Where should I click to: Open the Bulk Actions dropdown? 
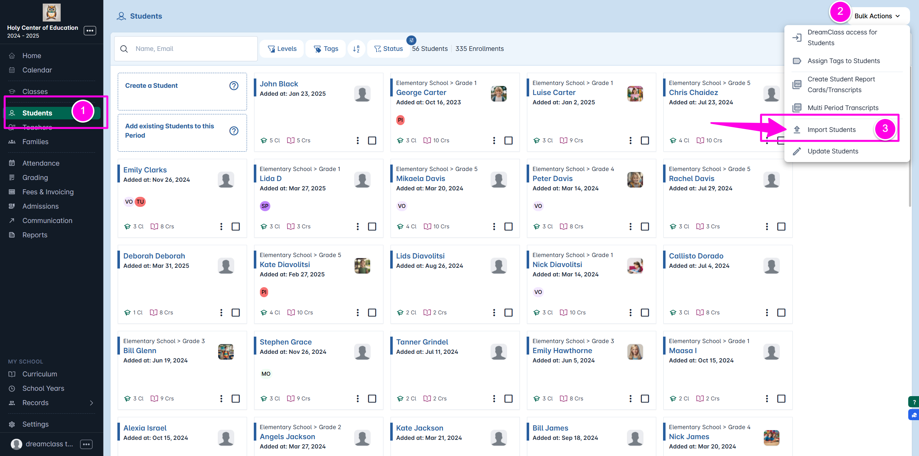coord(877,16)
